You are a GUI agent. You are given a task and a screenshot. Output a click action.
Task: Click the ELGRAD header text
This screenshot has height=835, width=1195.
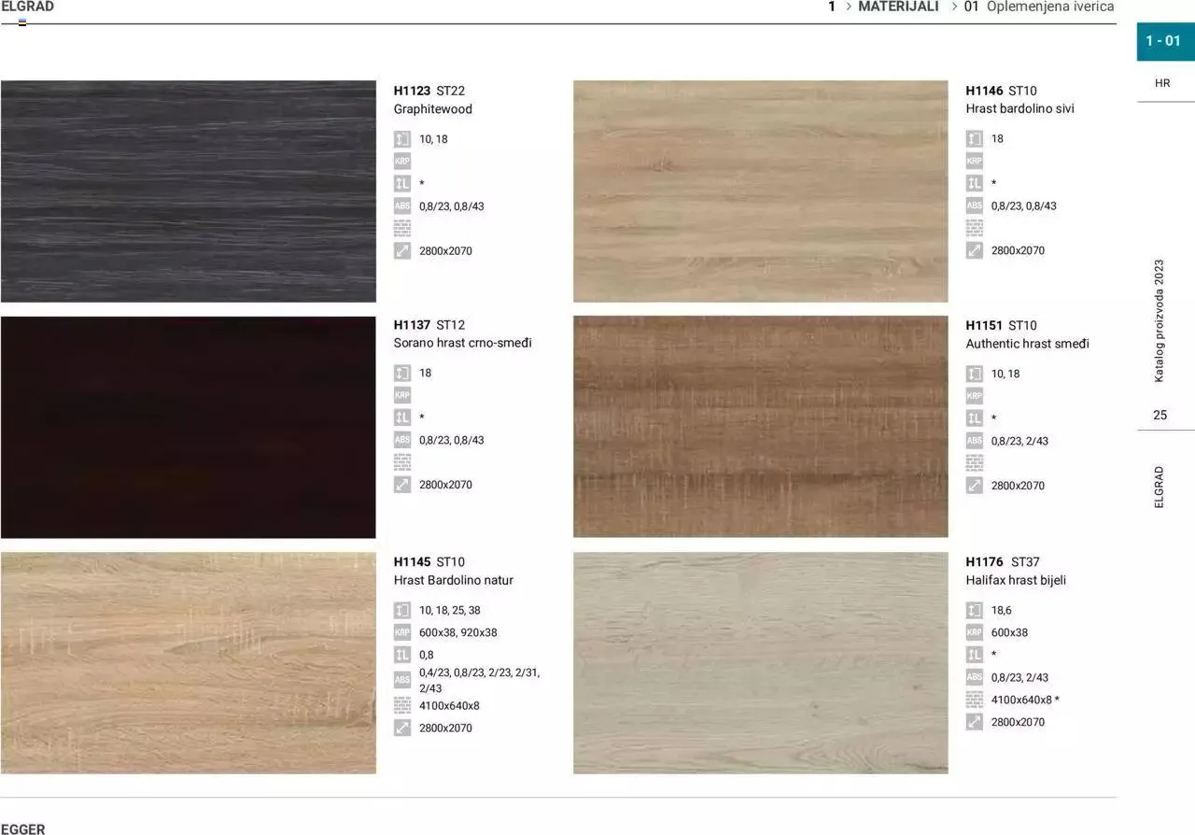pos(28,7)
